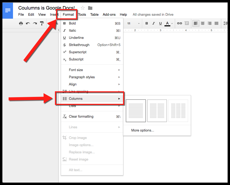Justify text in toolbar
230x185 pixels.
tap(216, 23)
